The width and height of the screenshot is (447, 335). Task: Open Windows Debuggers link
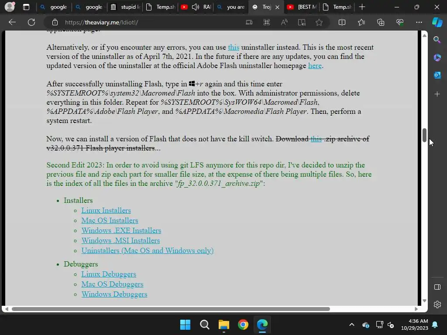[x=114, y=294]
